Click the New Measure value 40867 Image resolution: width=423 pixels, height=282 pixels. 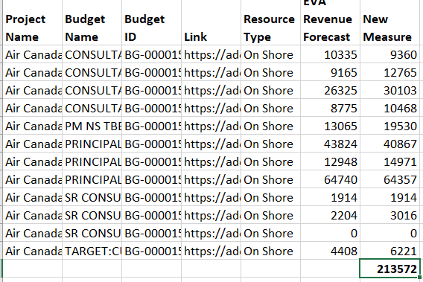tap(390, 144)
